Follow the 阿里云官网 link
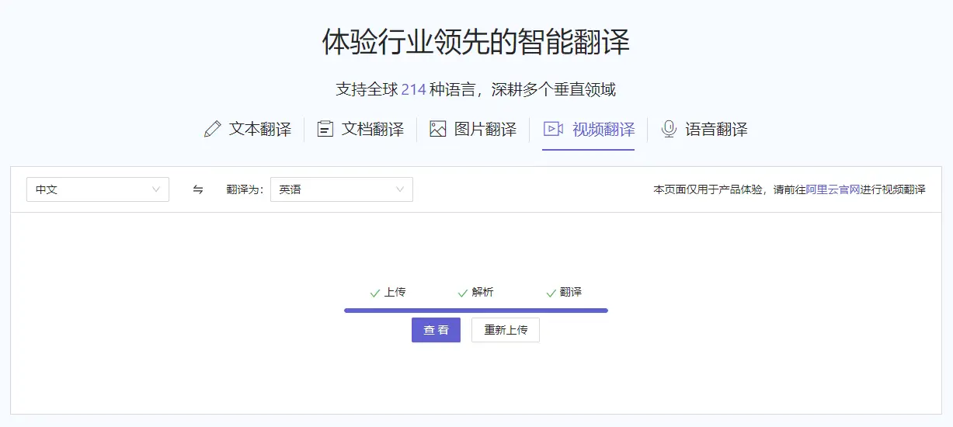953x427 pixels. [x=833, y=189]
